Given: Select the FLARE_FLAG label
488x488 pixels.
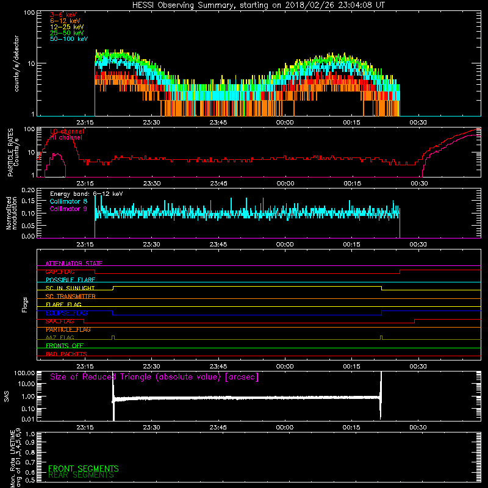Looking at the screenshot, I should coord(63,304).
